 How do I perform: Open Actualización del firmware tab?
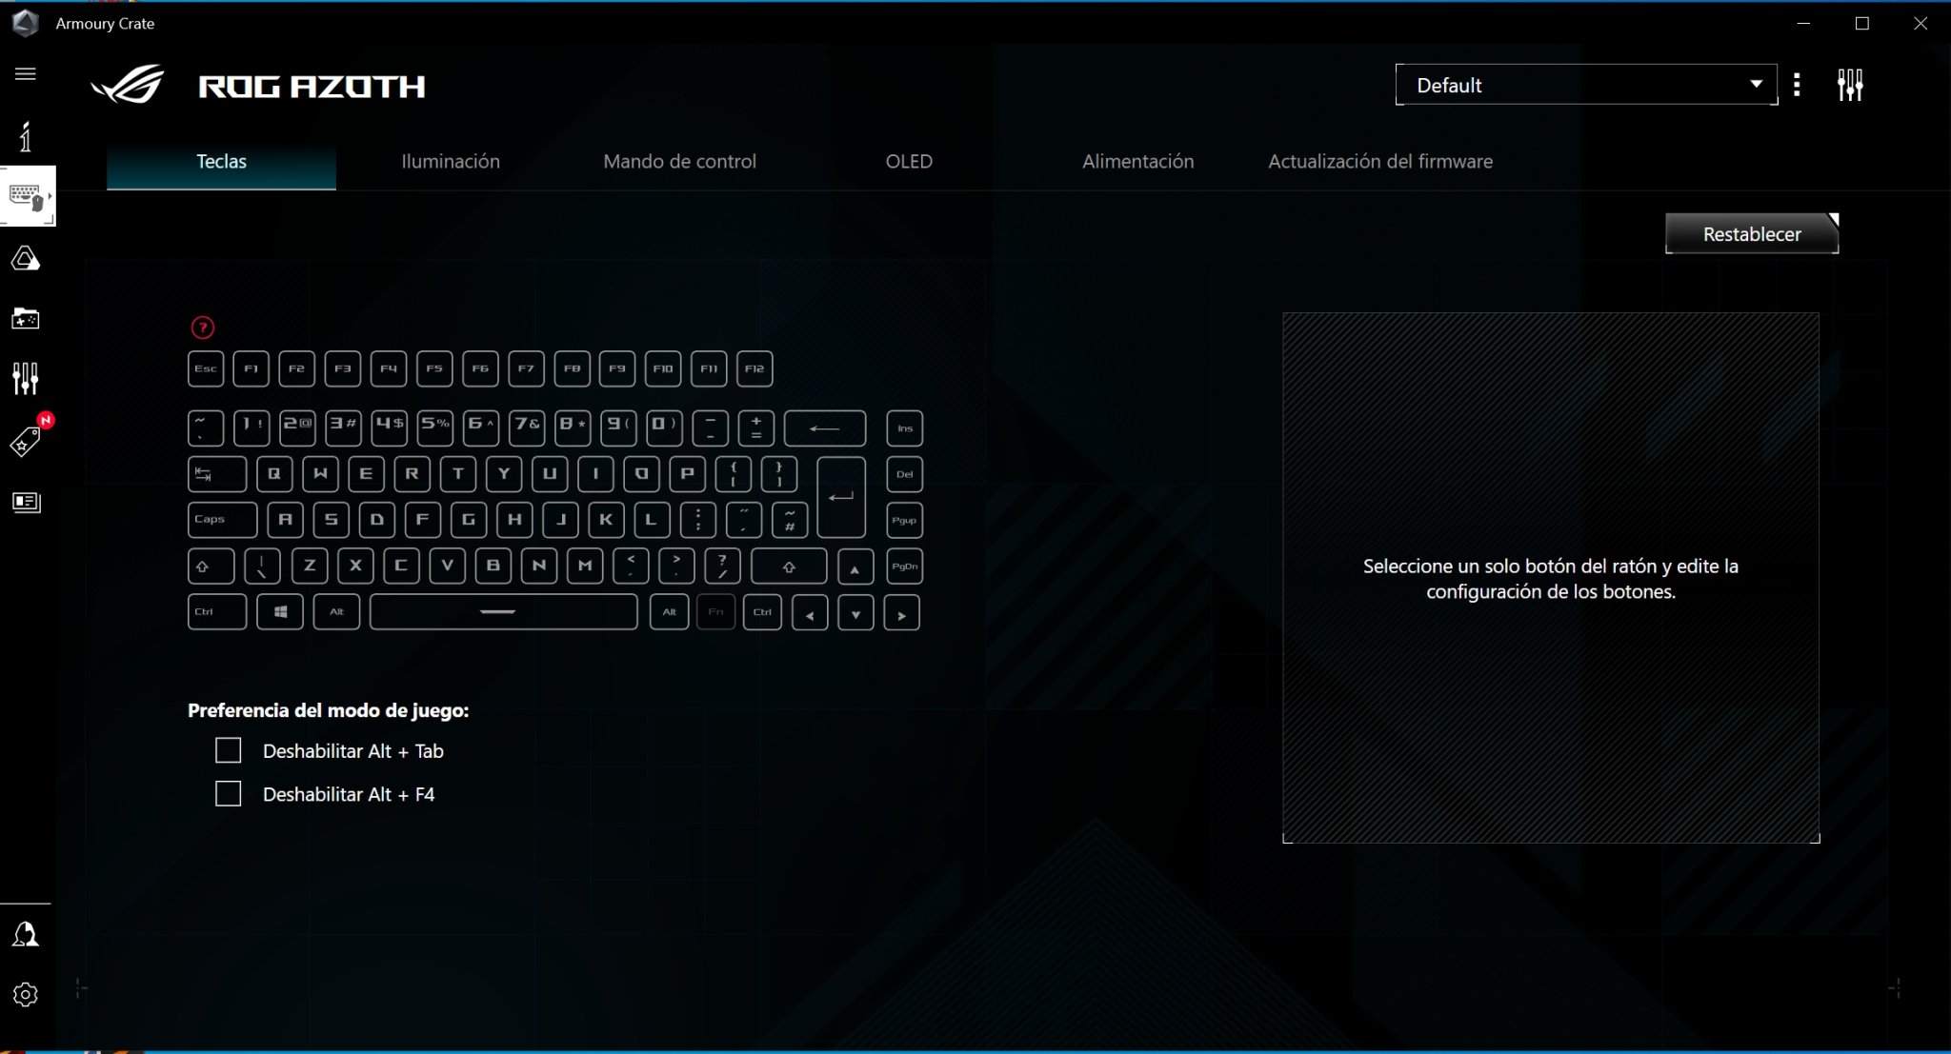tap(1380, 162)
